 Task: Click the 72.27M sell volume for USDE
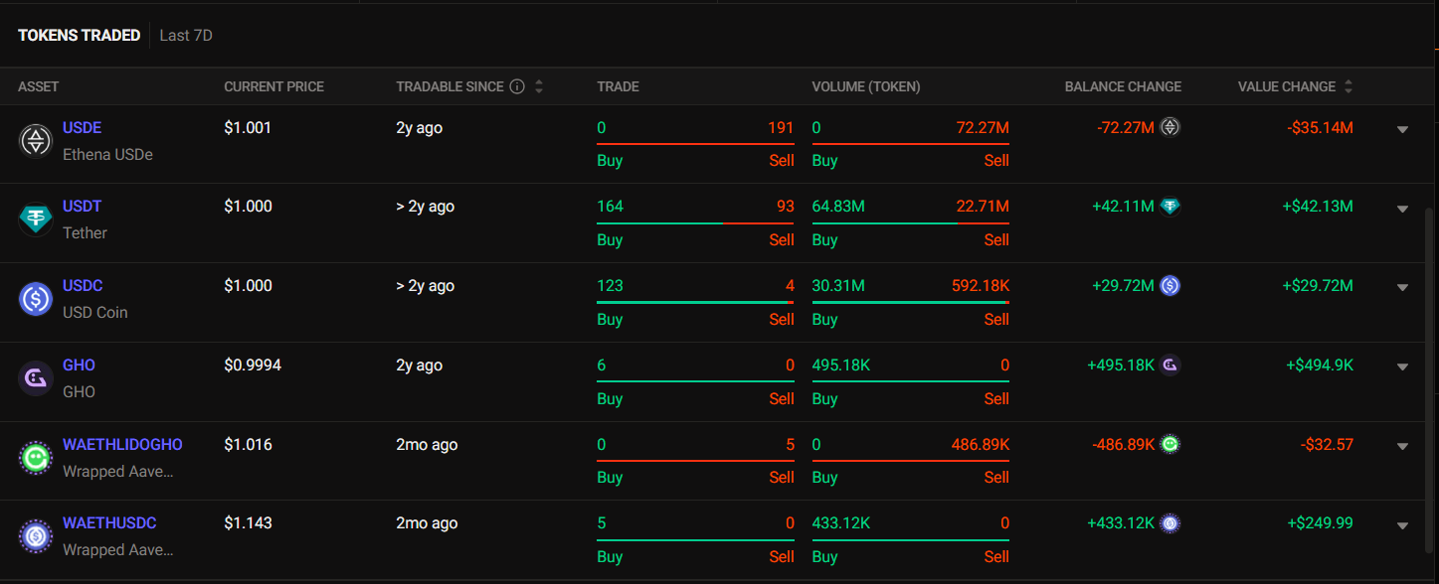tap(983, 127)
